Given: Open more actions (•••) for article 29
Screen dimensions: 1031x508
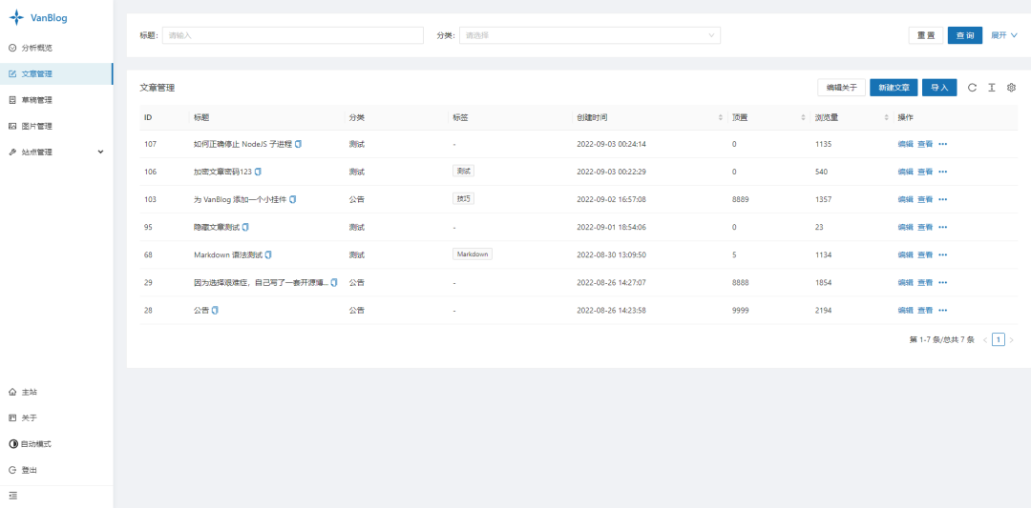Looking at the screenshot, I should 943,282.
